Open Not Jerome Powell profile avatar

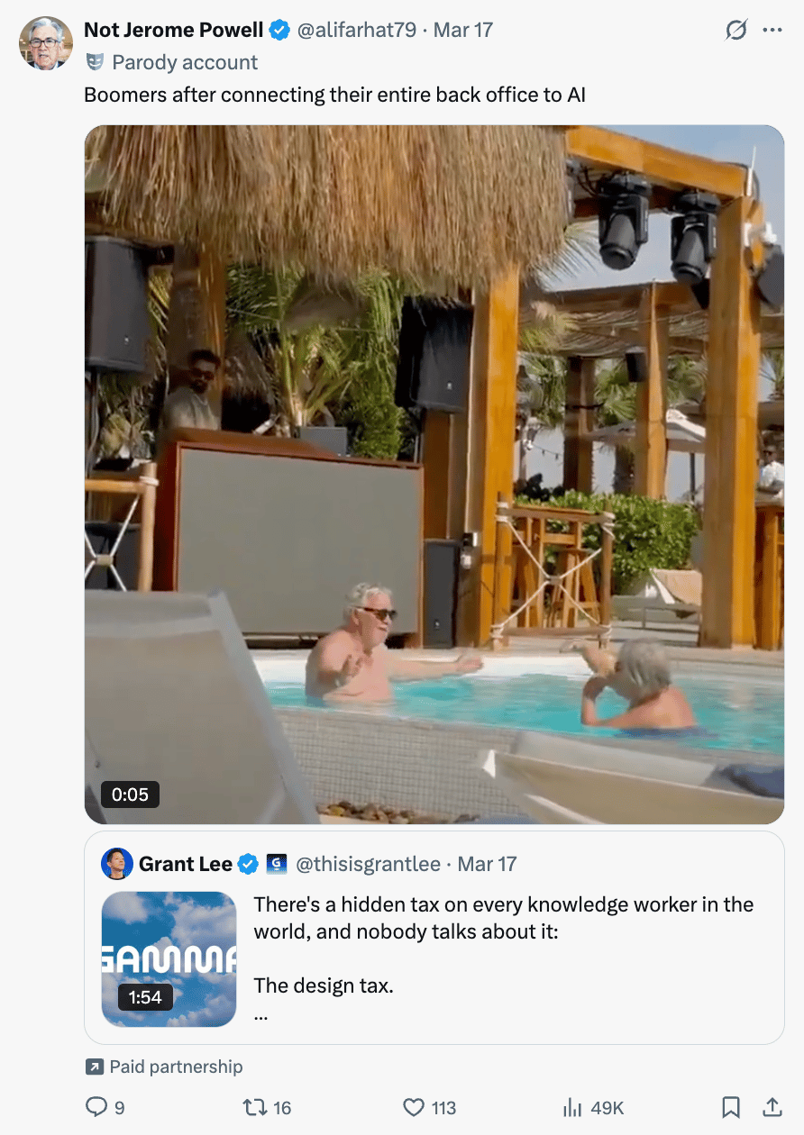(45, 43)
